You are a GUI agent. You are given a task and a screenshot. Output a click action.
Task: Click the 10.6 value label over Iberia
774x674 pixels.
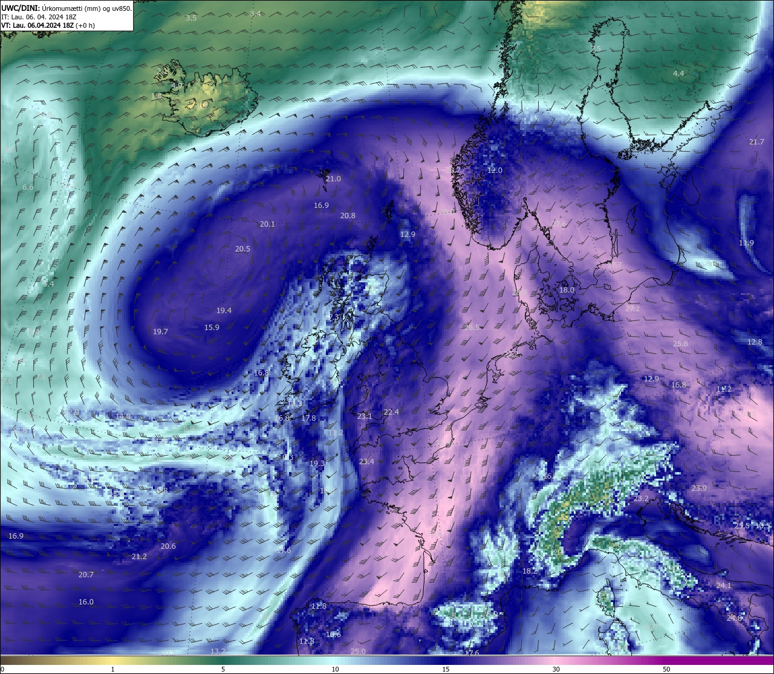click(333, 635)
